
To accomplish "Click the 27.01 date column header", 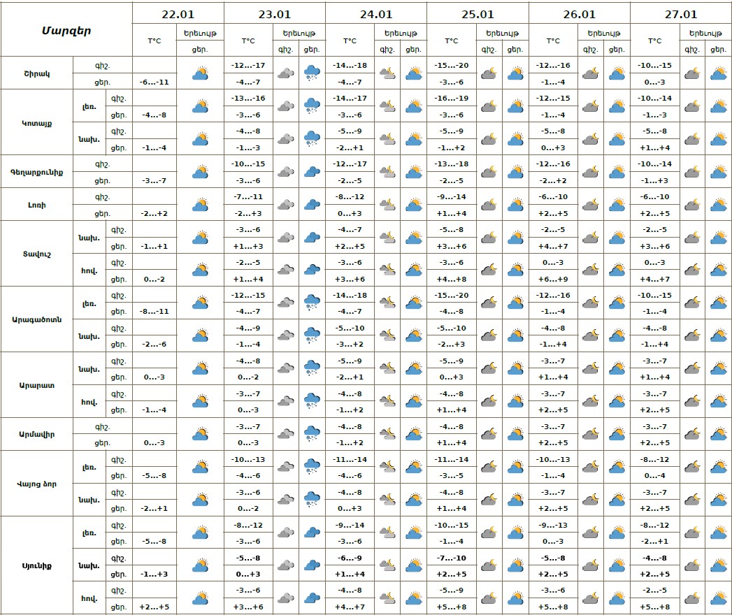I will [680, 14].
